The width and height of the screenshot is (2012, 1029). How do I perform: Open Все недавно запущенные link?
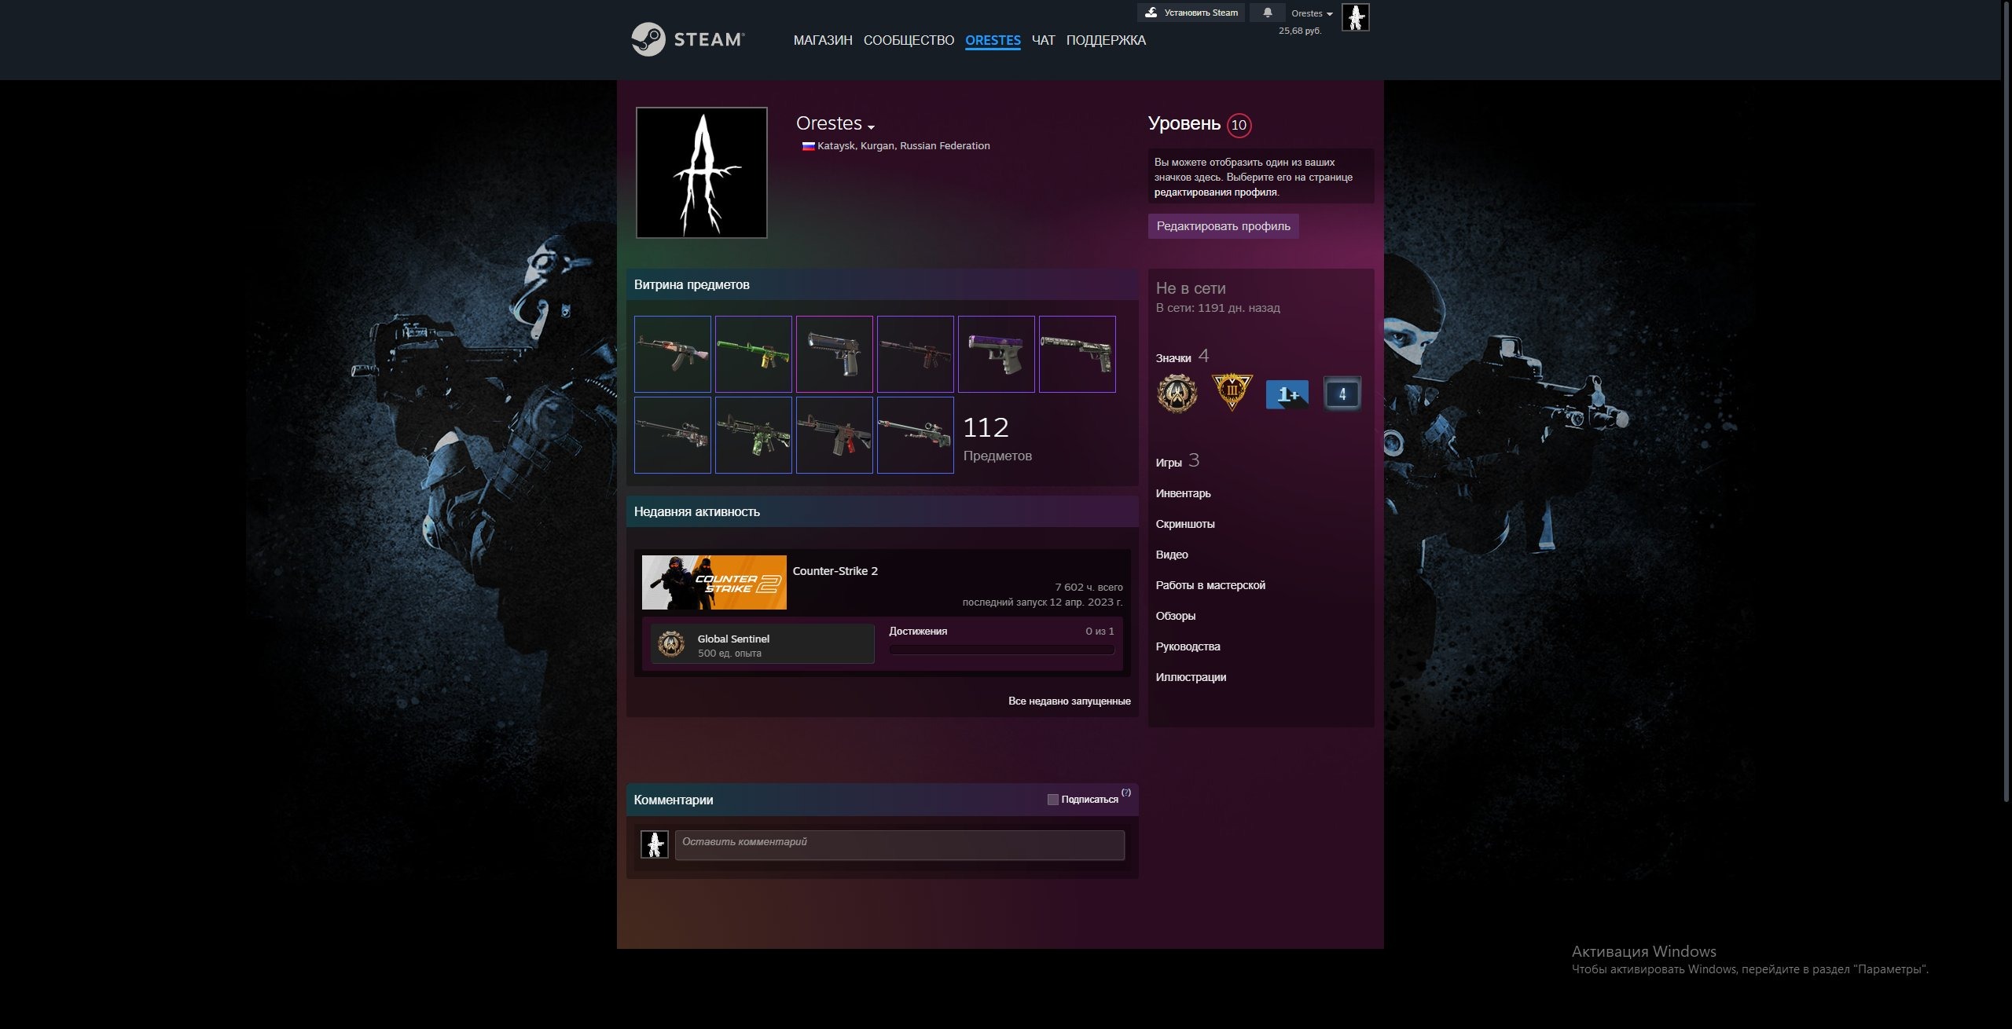[1069, 701]
